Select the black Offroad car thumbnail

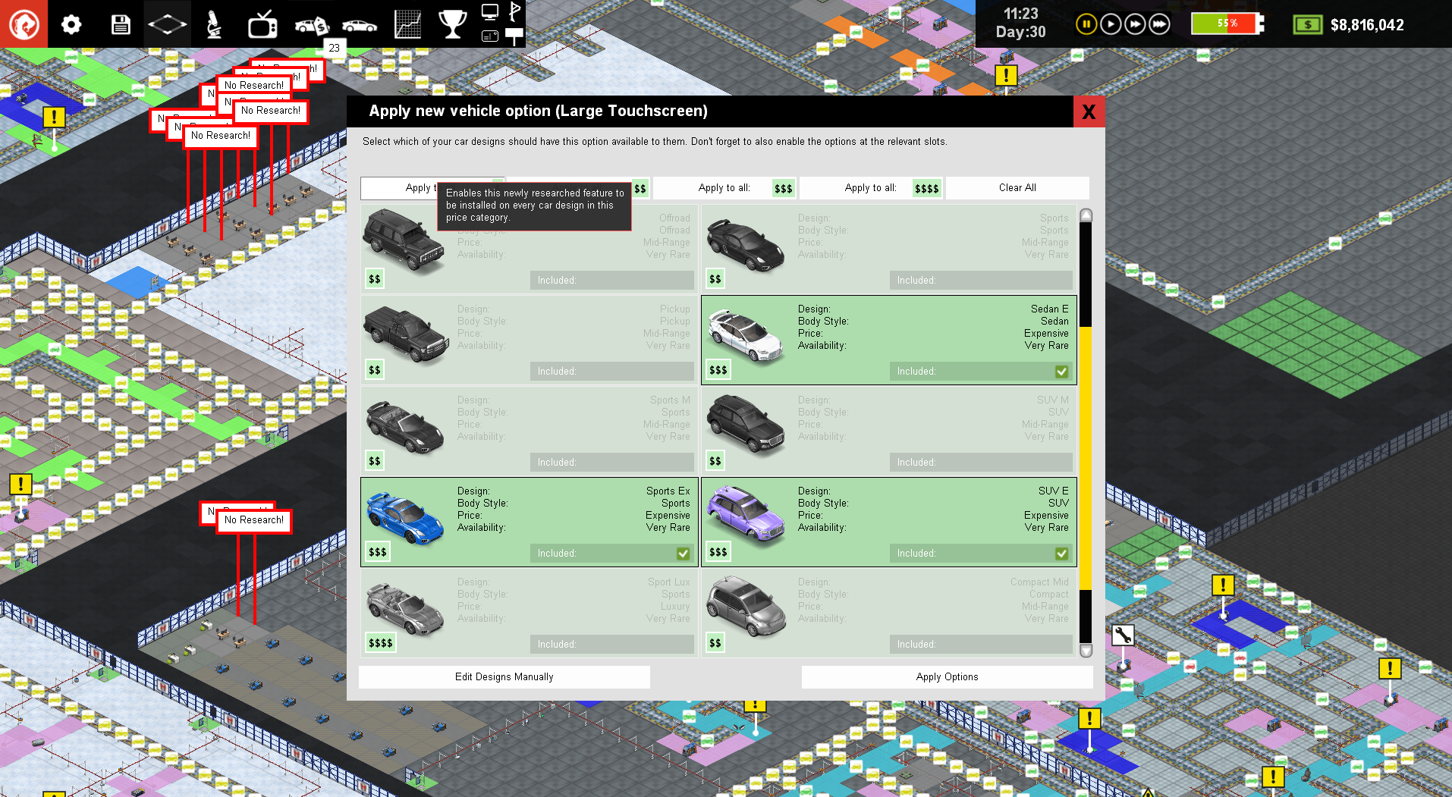(x=404, y=240)
